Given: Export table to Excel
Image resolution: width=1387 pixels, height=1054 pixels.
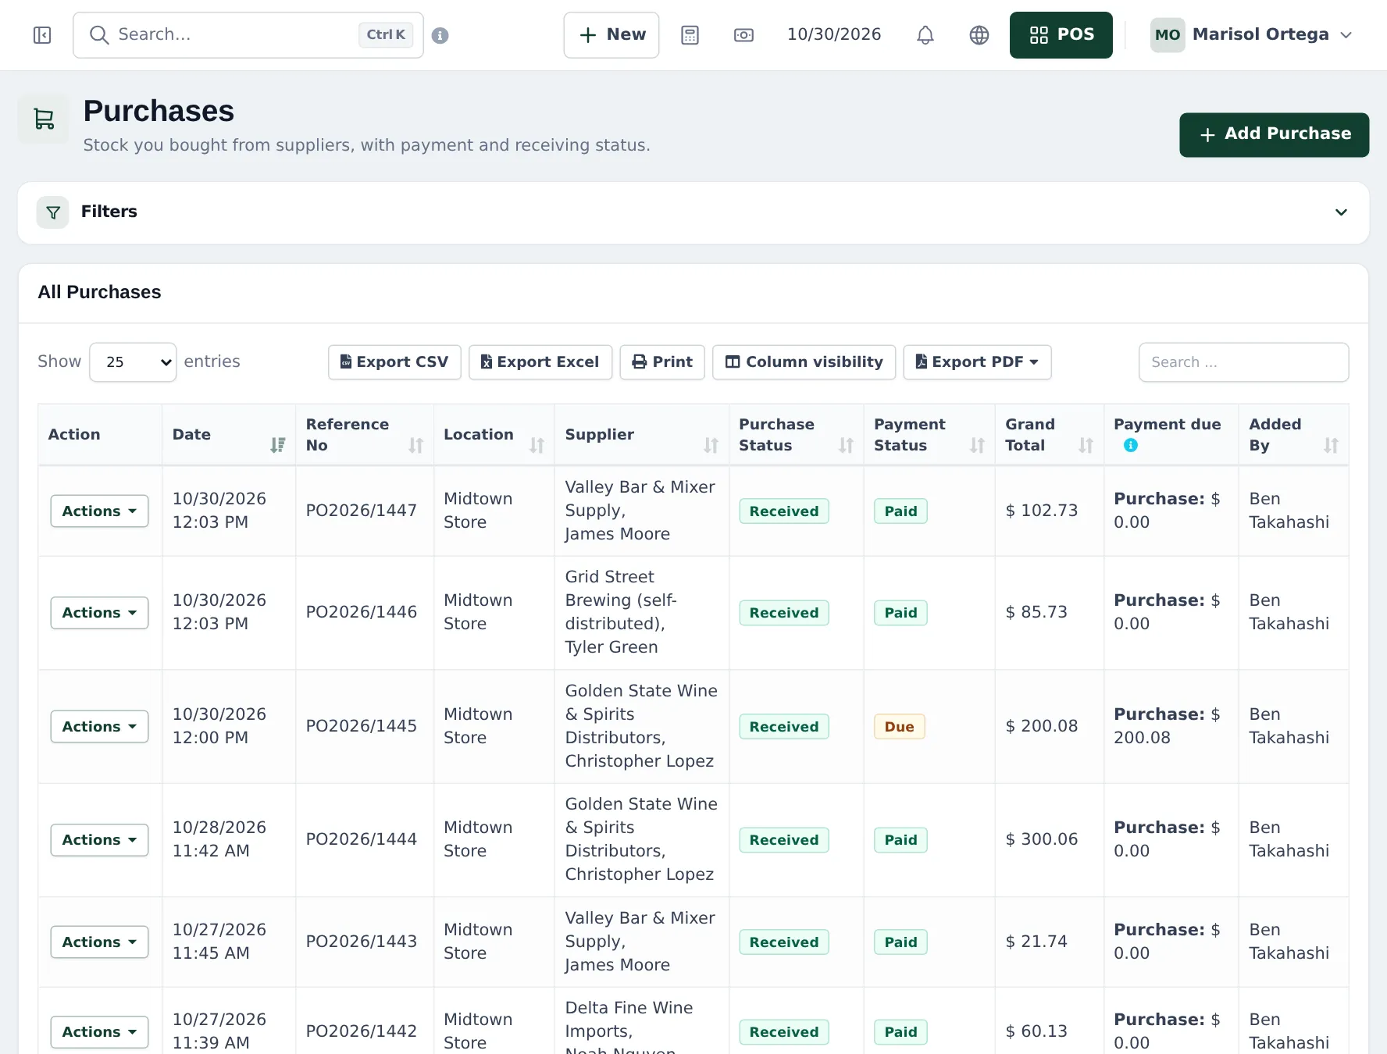Looking at the screenshot, I should [540, 362].
